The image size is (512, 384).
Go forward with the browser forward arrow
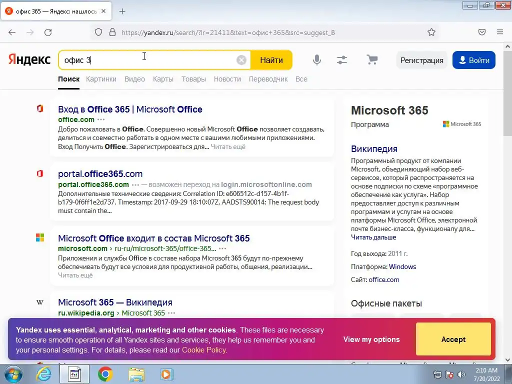tap(30, 32)
